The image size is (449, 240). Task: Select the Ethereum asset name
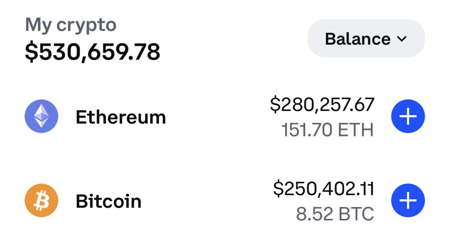pos(121,117)
